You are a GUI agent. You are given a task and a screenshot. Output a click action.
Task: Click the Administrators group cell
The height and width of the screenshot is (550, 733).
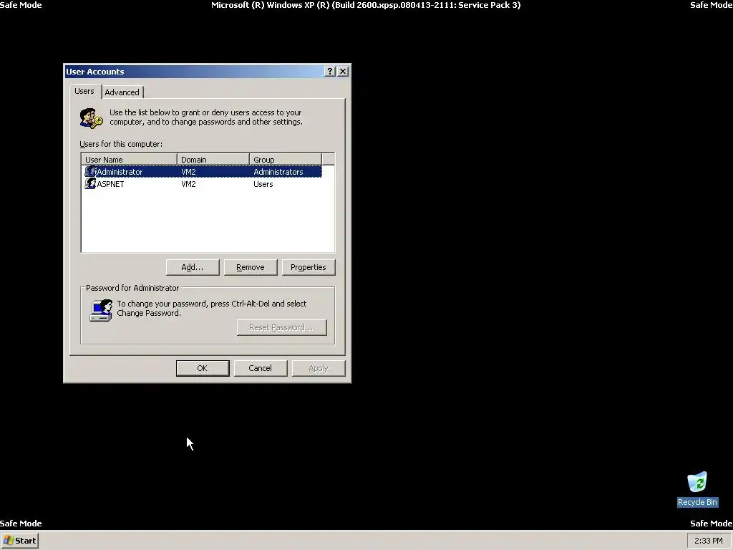click(x=278, y=172)
